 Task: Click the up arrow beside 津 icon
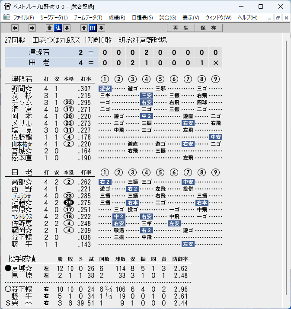[49, 28]
